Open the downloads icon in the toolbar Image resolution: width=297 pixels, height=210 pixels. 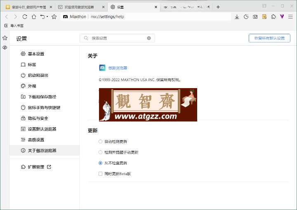pyautogui.click(x=237, y=17)
